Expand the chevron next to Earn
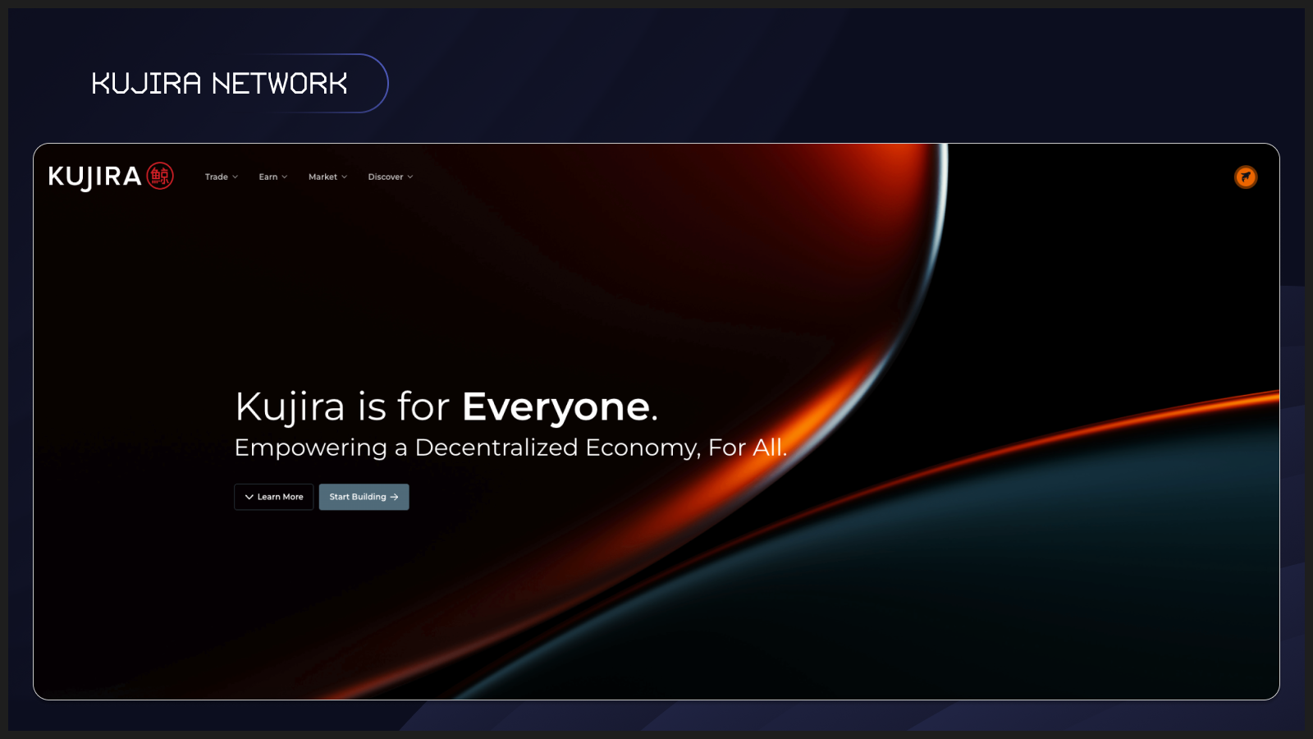This screenshot has height=739, width=1313. click(285, 177)
